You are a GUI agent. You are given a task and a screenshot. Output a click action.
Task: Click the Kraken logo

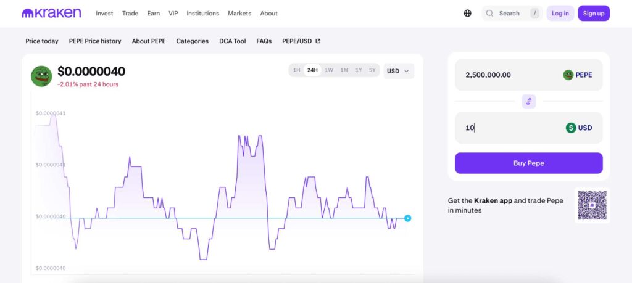pyautogui.click(x=52, y=14)
